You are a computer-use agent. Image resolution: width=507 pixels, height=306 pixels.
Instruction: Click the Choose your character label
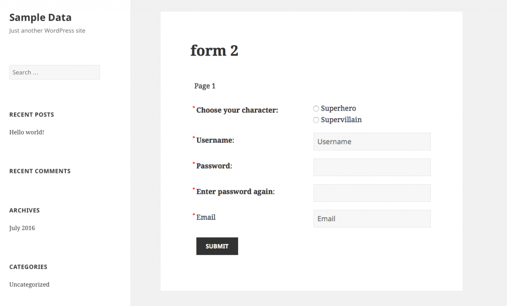click(236, 110)
